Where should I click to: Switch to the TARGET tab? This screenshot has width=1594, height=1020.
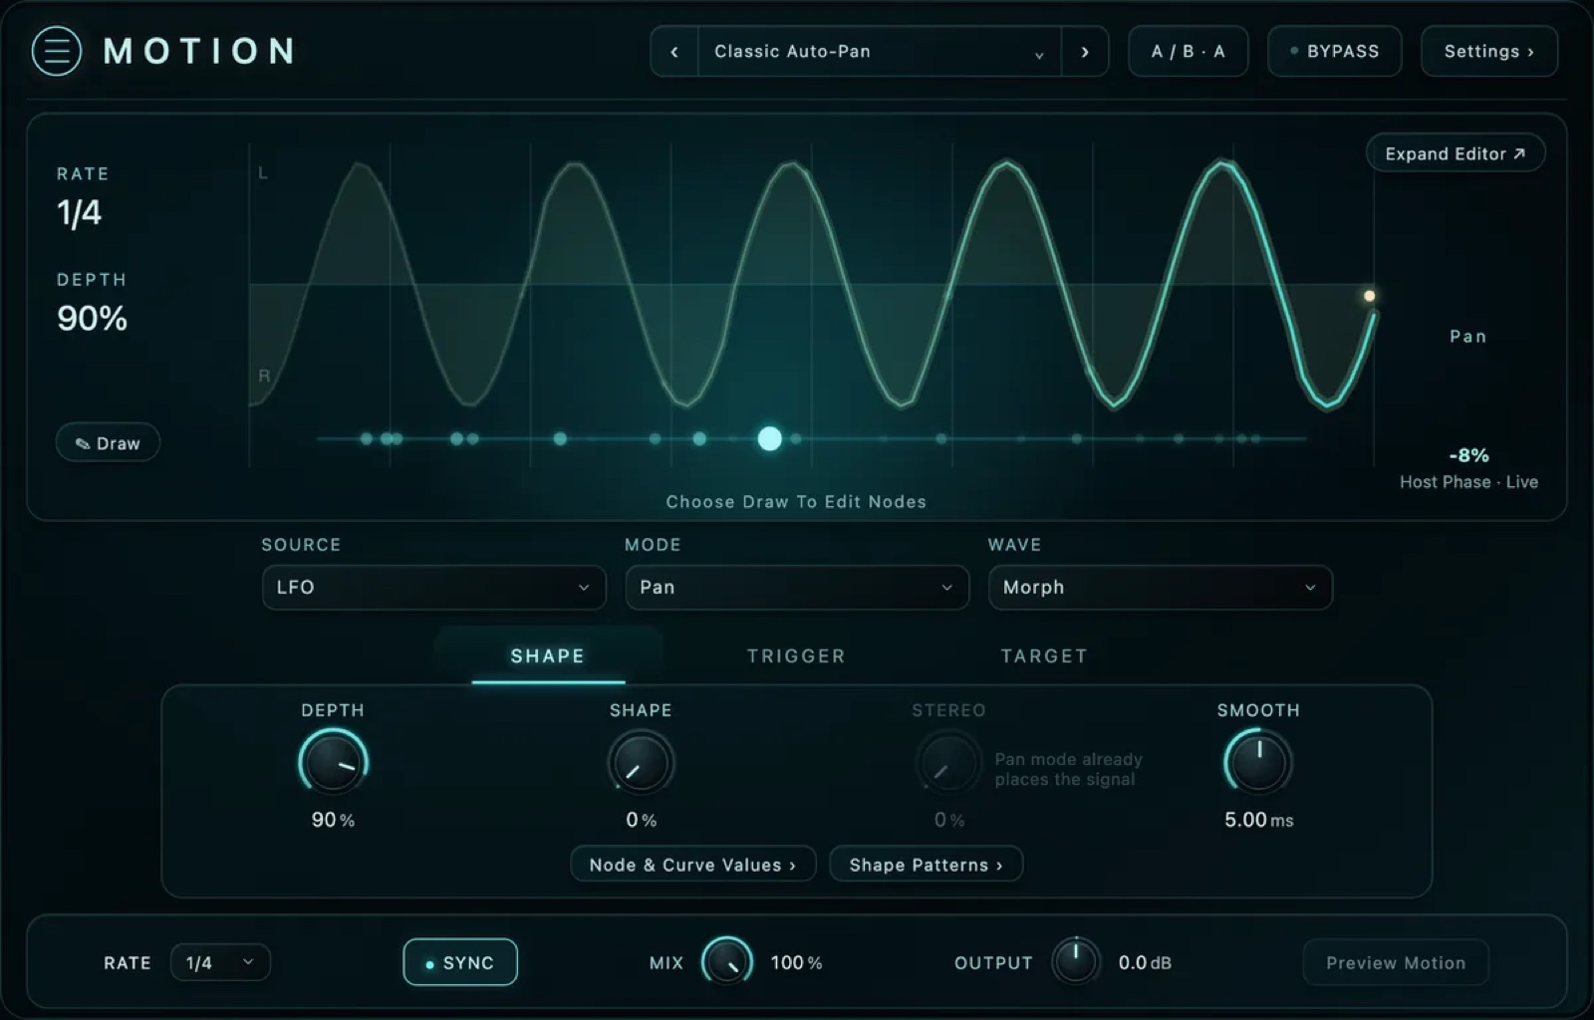(x=1044, y=656)
